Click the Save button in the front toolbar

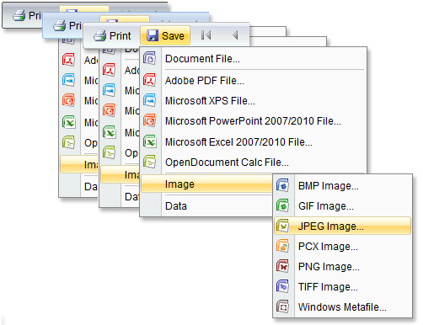coord(165,35)
